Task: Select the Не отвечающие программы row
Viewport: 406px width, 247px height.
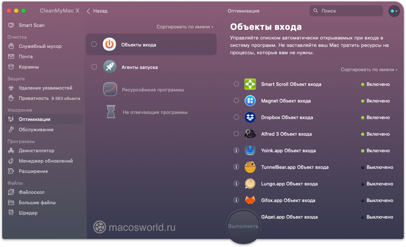Action: pos(151,112)
